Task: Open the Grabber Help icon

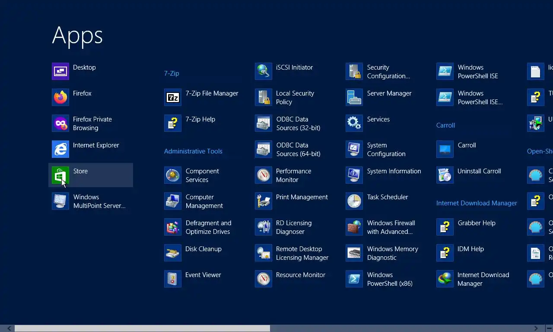Action: coord(445,227)
